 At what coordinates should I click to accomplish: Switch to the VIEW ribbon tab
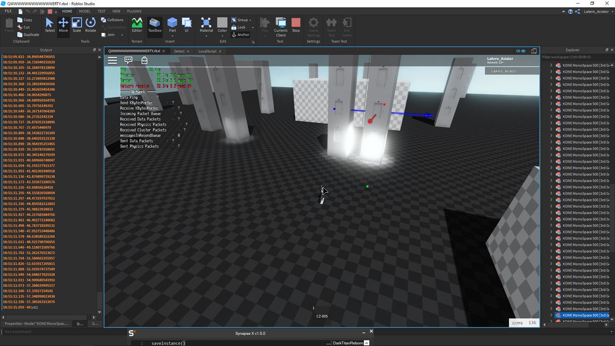click(116, 11)
